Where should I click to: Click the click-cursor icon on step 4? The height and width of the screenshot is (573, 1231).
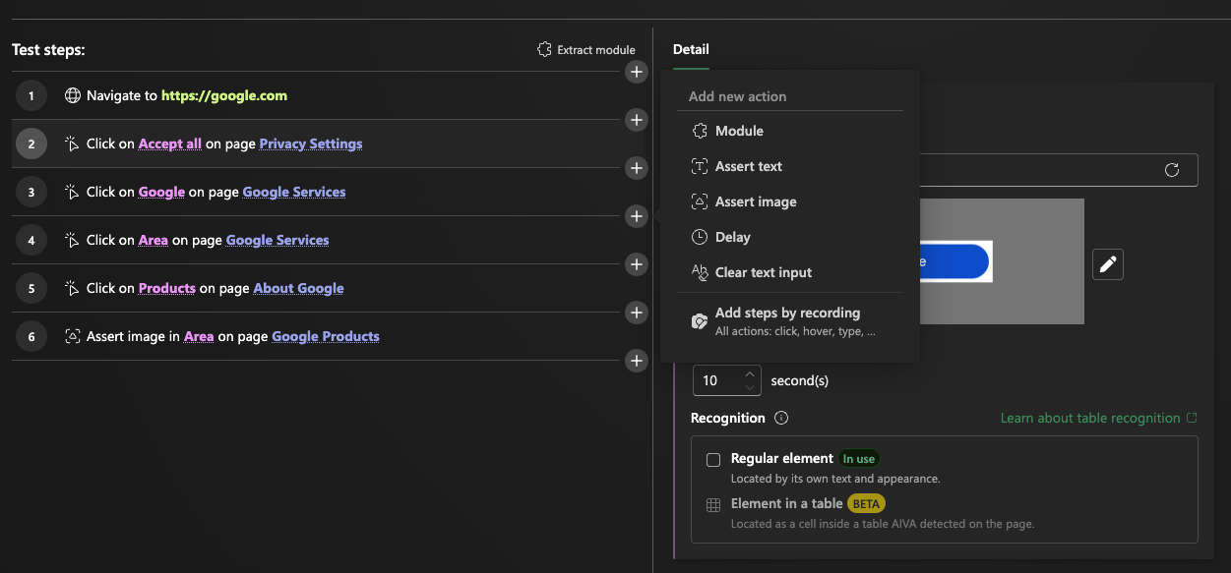coord(72,240)
